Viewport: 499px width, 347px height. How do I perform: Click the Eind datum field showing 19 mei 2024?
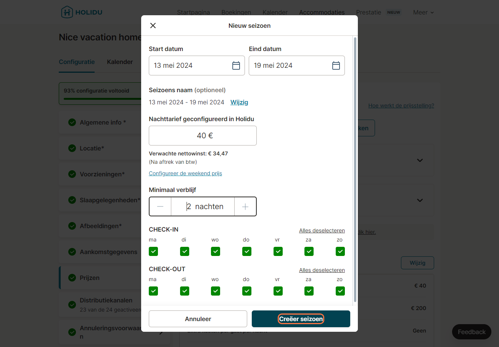click(297, 66)
